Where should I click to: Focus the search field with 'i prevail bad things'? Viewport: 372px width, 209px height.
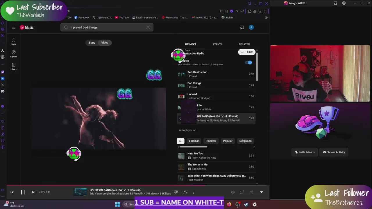coord(107,27)
